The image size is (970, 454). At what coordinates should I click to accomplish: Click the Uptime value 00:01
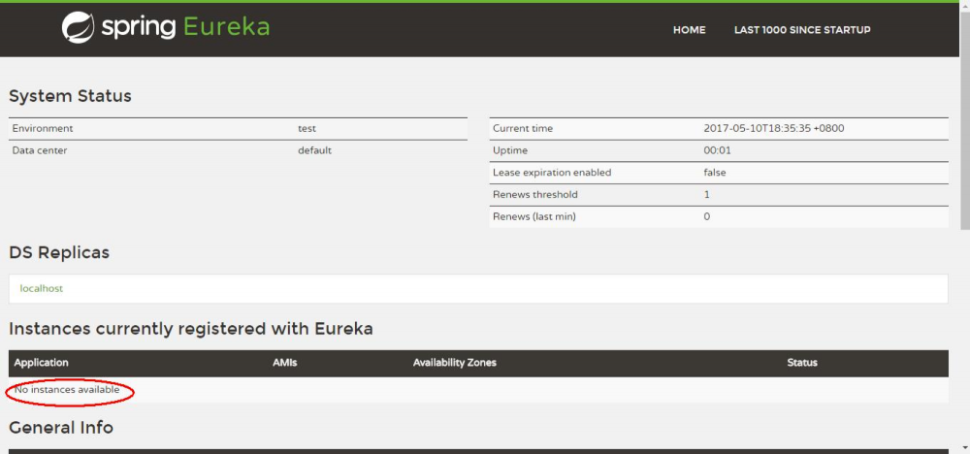[717, 150]
